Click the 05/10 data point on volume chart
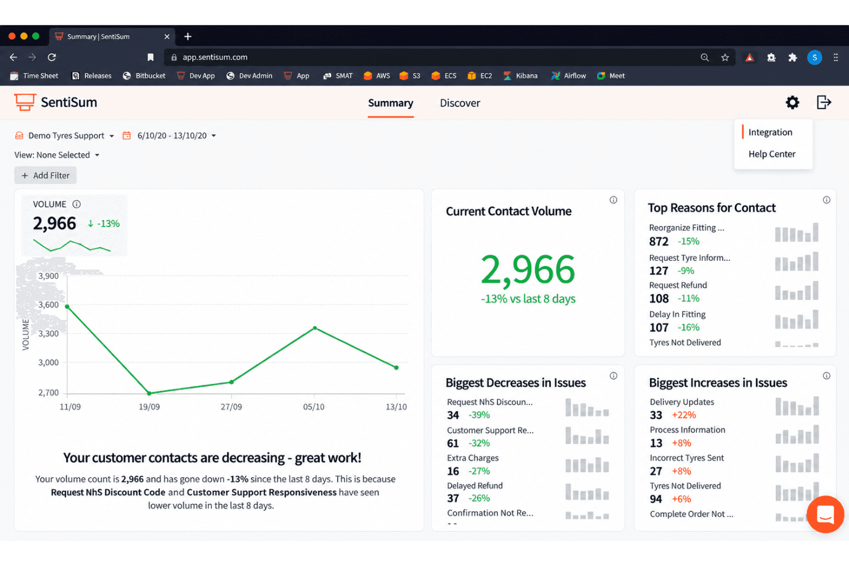This screenshot has width=849, height=566. [x=315, y=328]
